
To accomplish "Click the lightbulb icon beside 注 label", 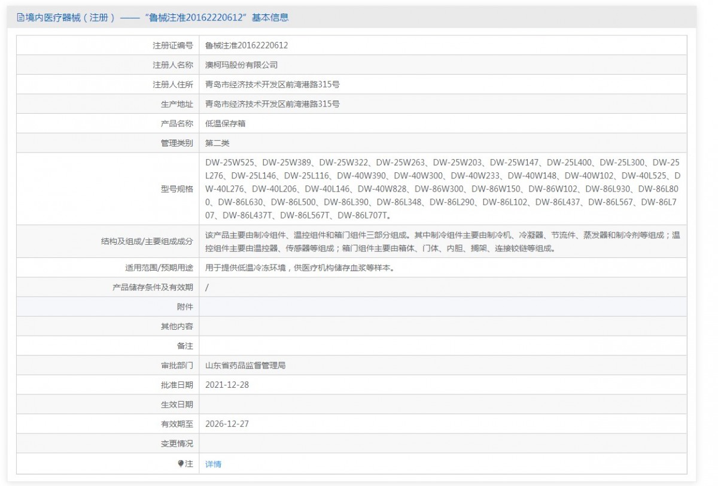I will [181, 464].
